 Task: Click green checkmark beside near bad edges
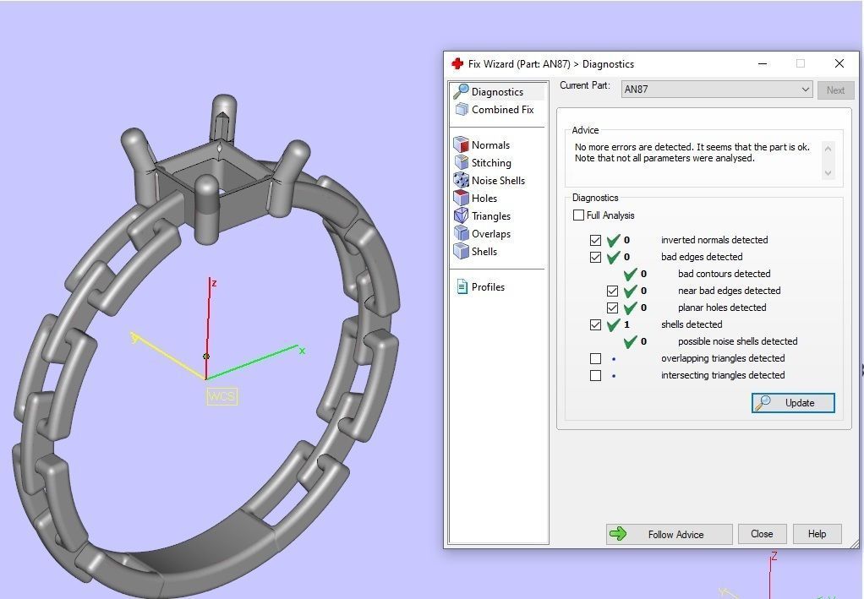[631, 291]
